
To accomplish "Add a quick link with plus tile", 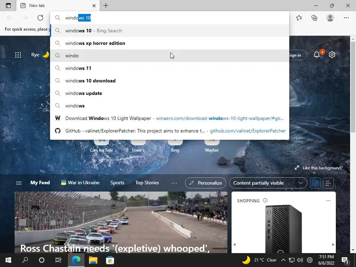I will (249, 143).
